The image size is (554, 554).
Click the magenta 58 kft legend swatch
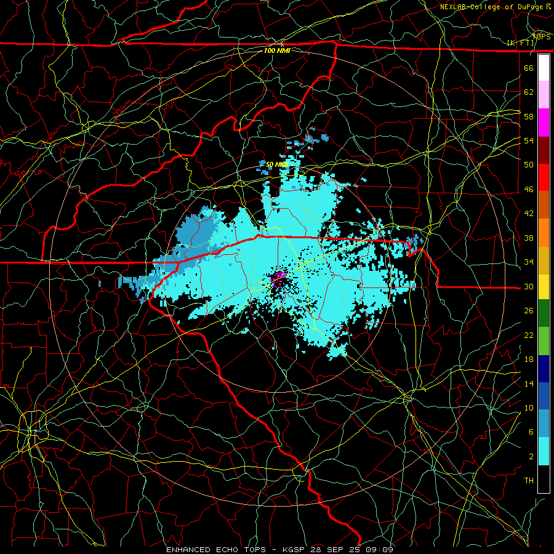pos(544,122)
